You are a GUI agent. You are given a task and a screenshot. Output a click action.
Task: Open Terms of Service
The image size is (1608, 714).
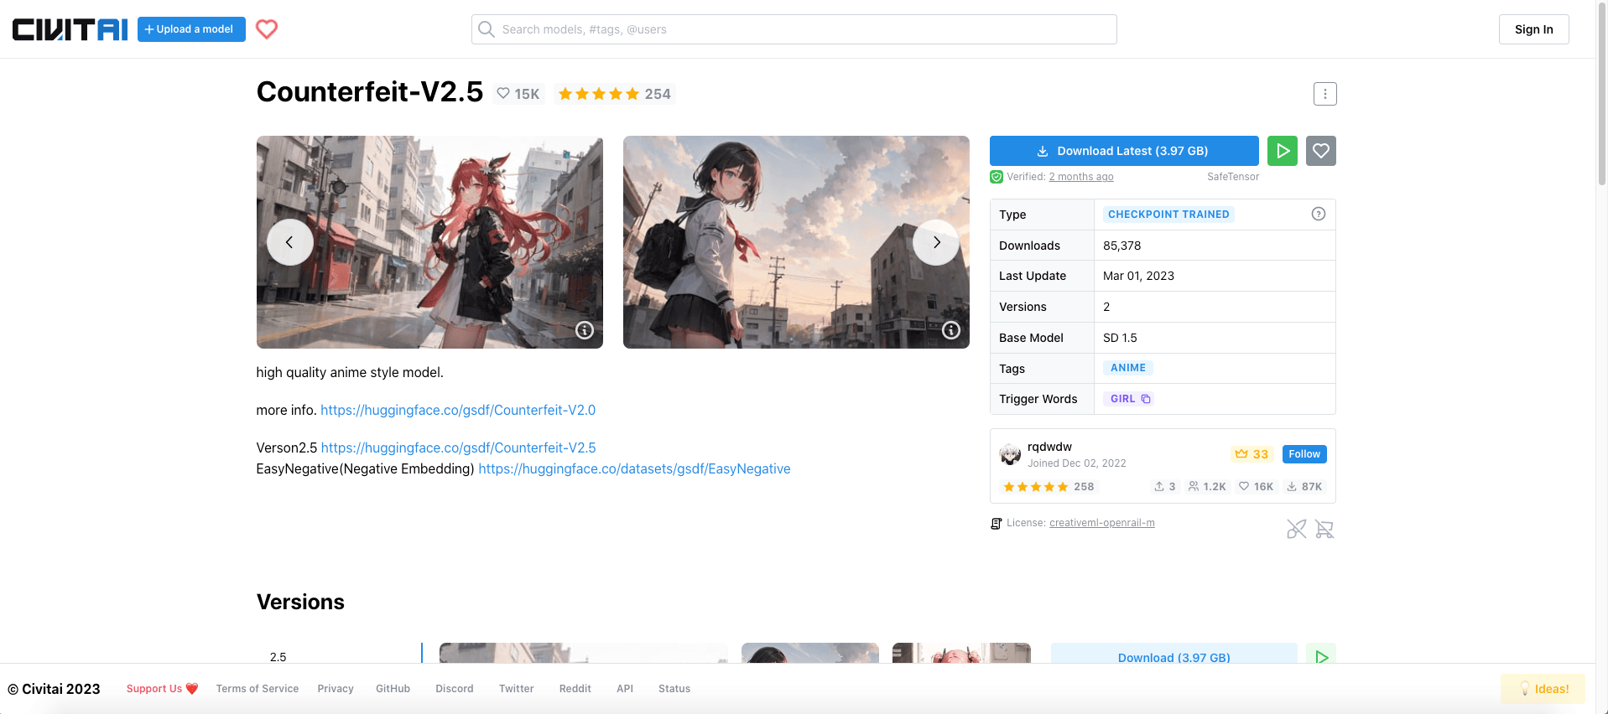pyautogui.click(x=258, y=689)
